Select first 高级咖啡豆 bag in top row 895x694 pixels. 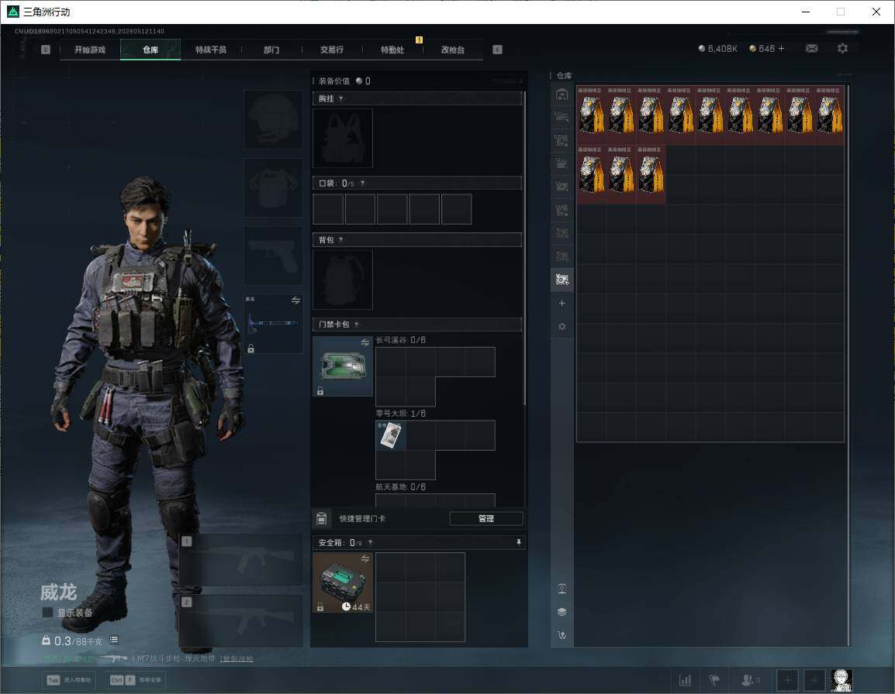pos(591,115)
